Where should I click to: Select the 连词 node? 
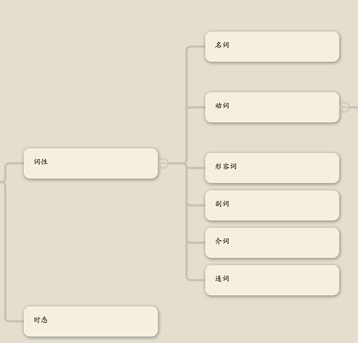click(272, 280)
